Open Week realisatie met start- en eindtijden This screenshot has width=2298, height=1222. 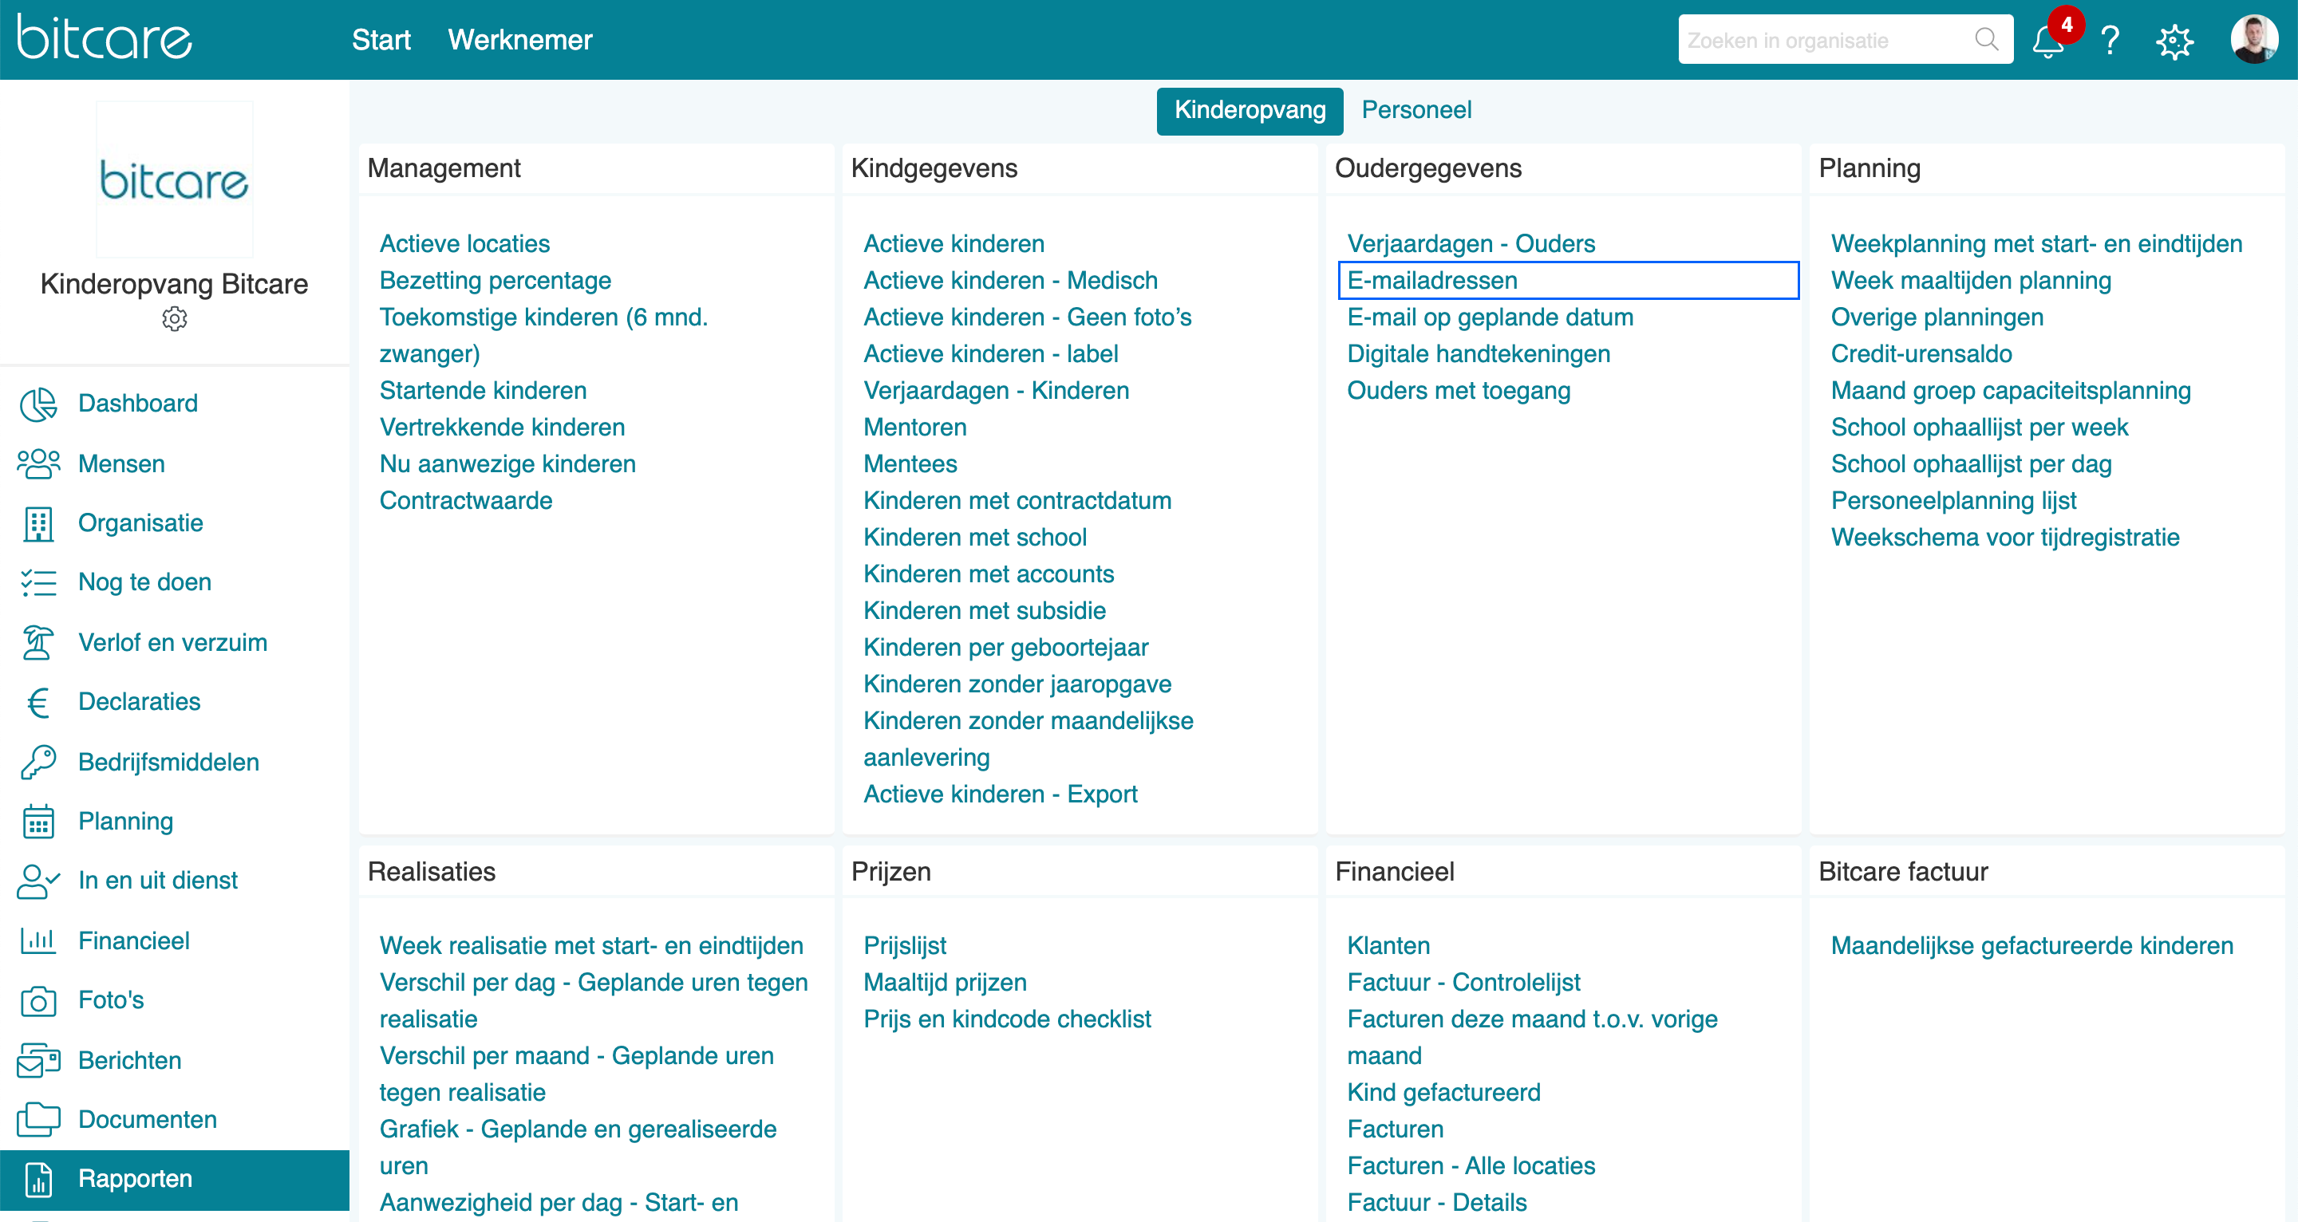[591, 945]
